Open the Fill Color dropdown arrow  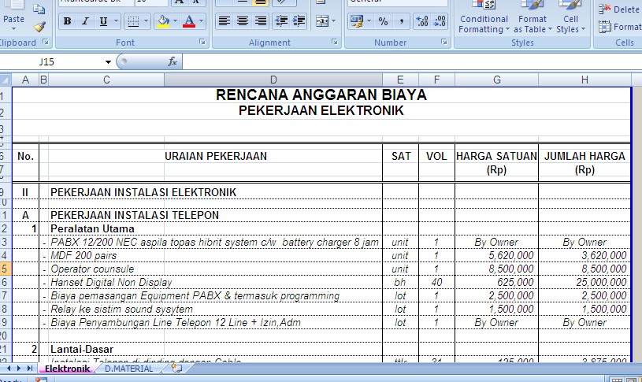(x=176, y=21)
